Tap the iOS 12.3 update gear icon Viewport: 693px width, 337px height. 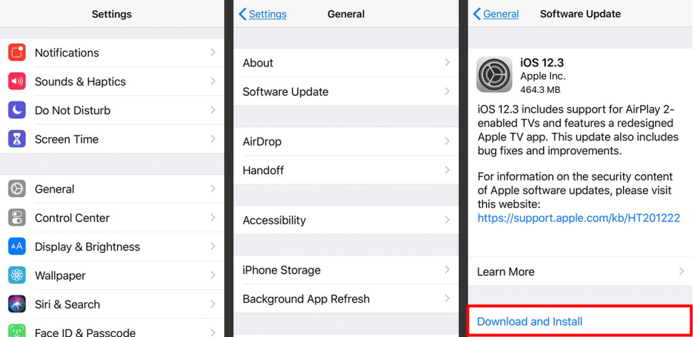click(x=494, y=74)
